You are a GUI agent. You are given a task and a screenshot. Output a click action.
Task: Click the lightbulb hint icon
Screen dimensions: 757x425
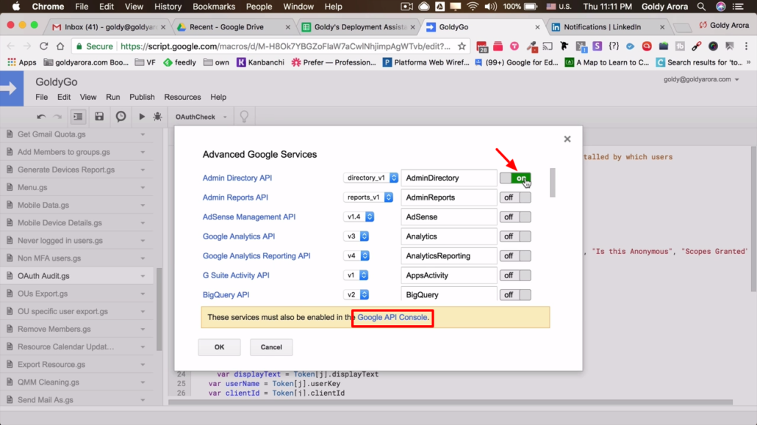tap(244, 116)
